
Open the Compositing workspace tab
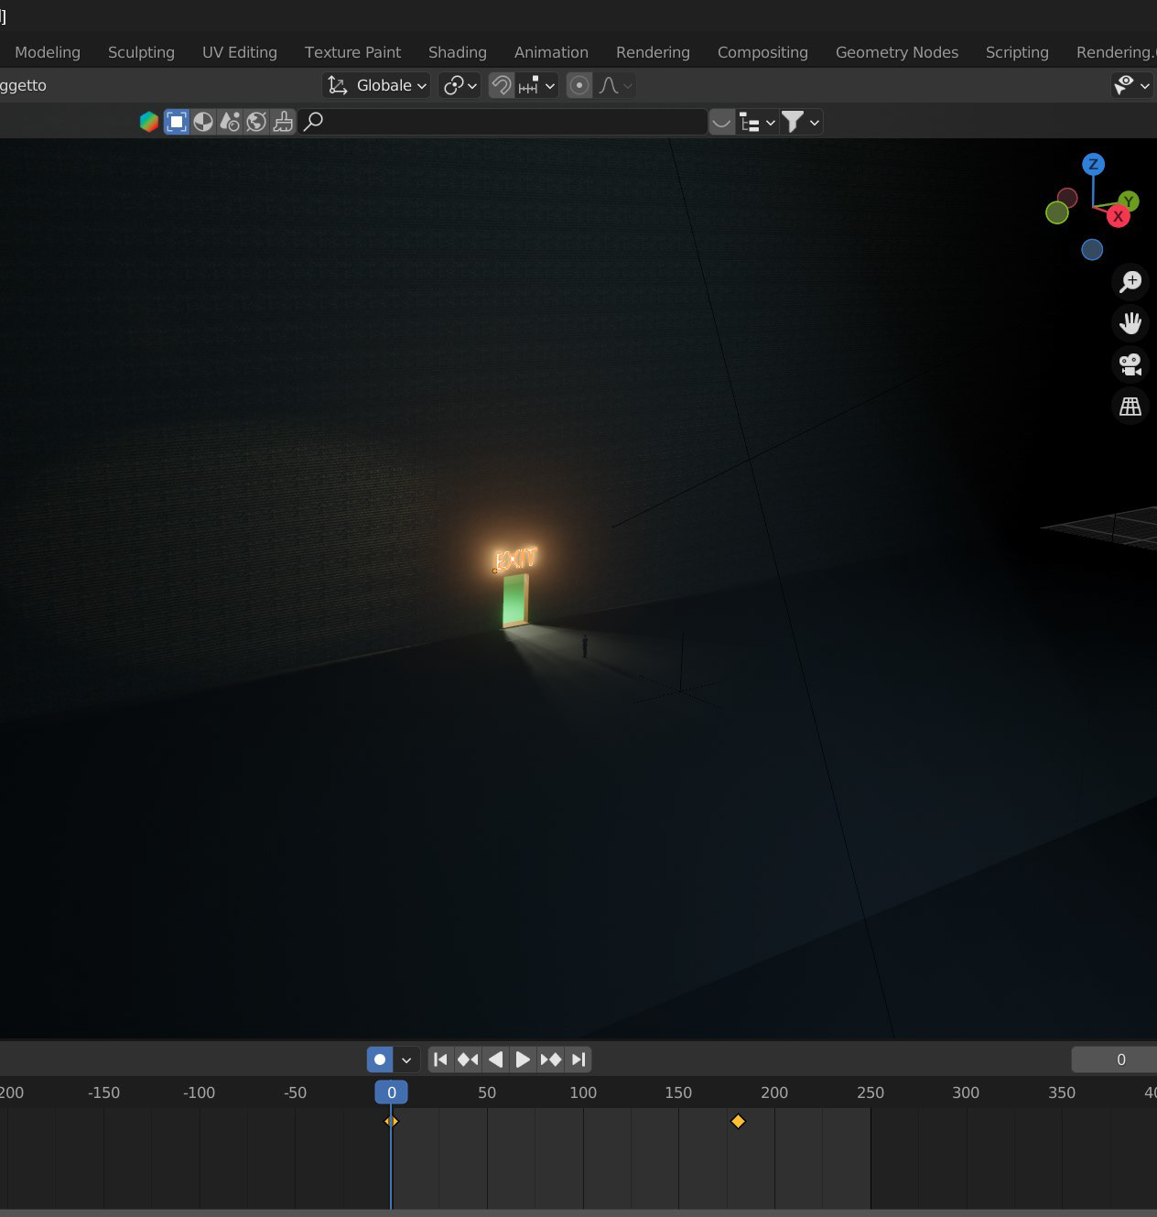762,52
